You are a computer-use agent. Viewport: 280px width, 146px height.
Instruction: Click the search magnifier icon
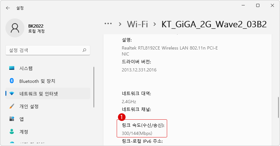pyautogui.click(x=84, y=50)
